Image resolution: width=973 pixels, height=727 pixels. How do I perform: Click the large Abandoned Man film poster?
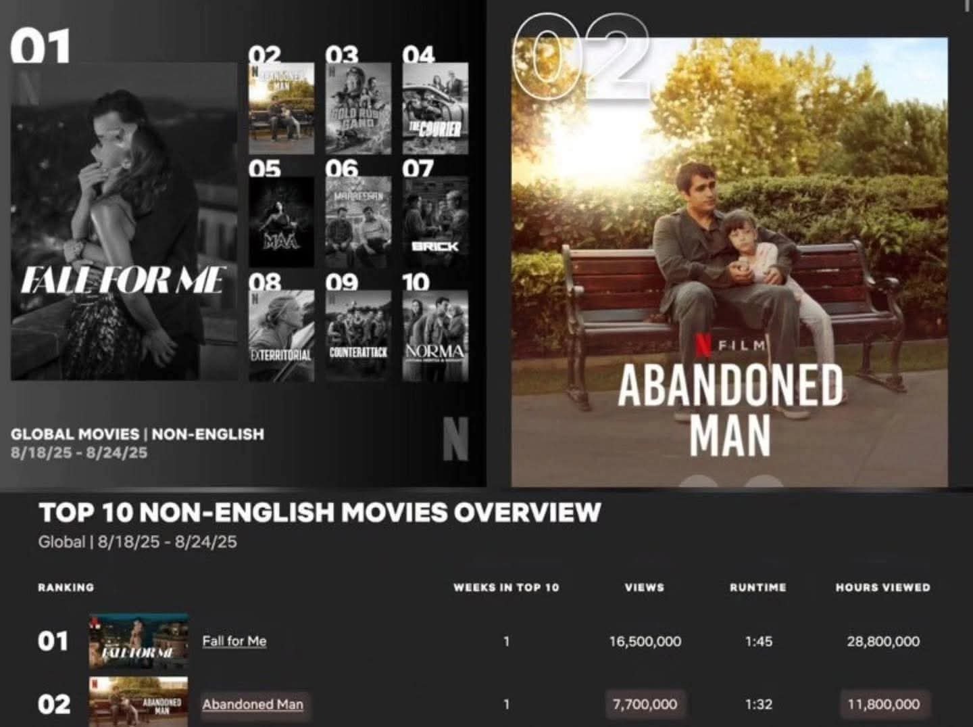(730, 262)
